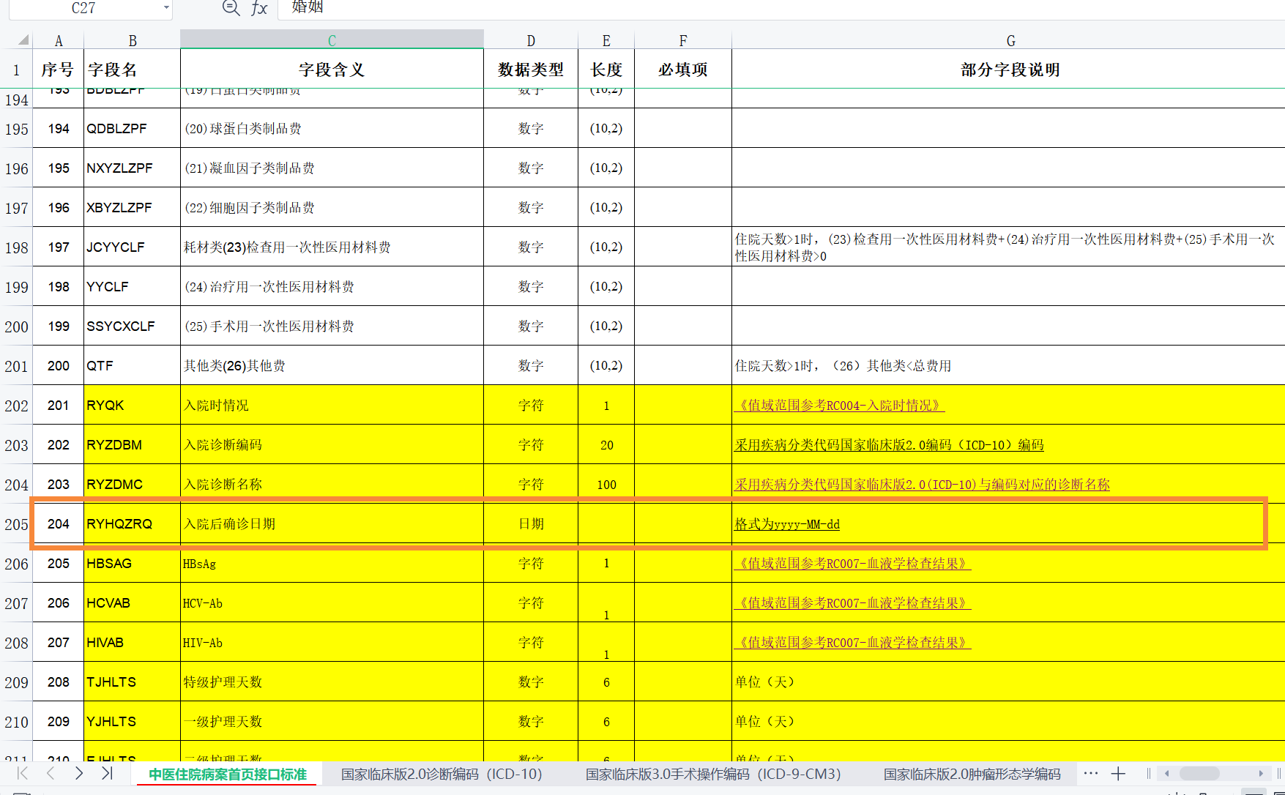Select cell (25)手术用一次性医用材料费

point(332,326)
